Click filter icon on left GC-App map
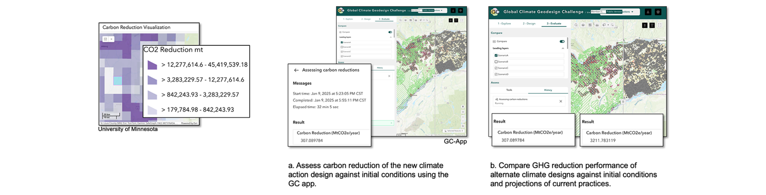The height and width of the screenshot is (195, 766). 456,21
